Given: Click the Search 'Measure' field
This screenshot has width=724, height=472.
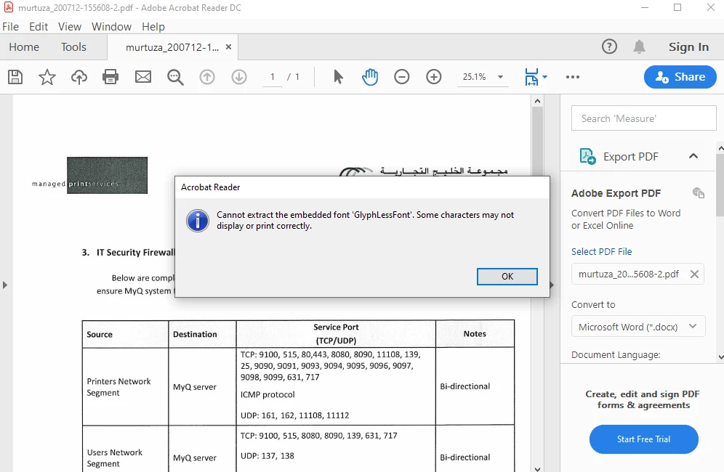Looking at the screenshot, I should tap(643, 118).
